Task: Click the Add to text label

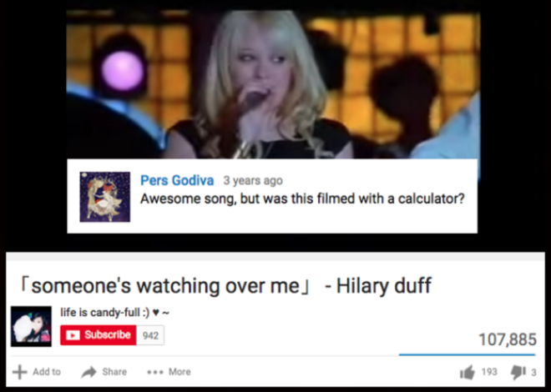Action: [x=47, y=372]
